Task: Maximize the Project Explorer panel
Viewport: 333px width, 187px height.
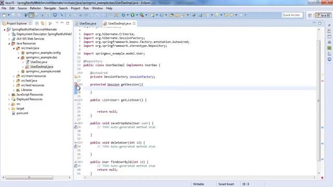Action: [x=68, y=23]
